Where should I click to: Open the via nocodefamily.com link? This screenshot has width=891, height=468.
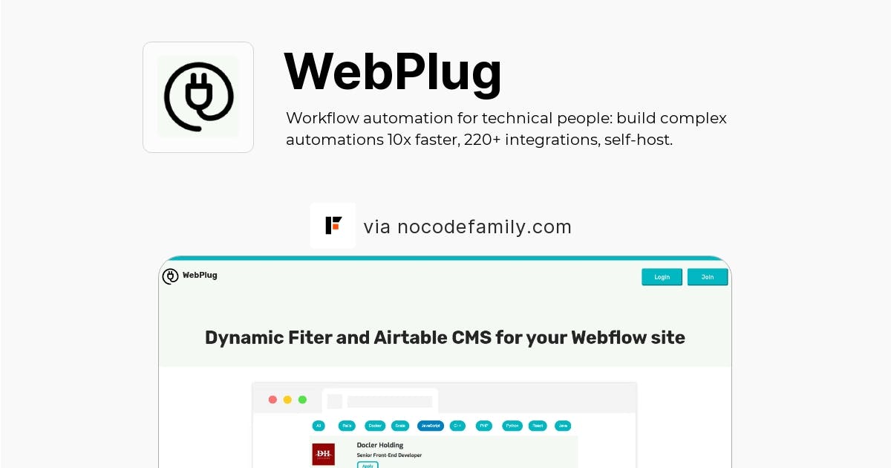click(468, 227)
